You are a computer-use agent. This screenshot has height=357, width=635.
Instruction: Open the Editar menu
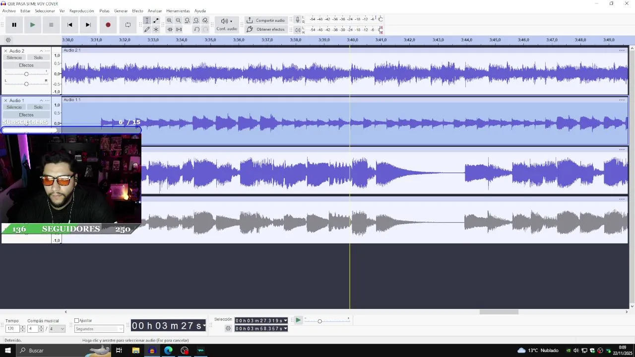click(x=25, y=11)
